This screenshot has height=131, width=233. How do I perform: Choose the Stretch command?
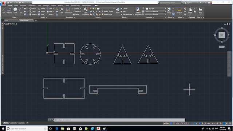click(x=33, y=15)
